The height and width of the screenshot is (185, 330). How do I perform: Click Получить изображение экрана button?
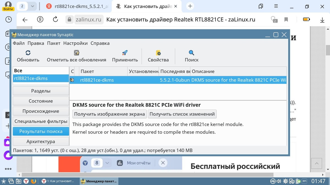coord(109,114)
